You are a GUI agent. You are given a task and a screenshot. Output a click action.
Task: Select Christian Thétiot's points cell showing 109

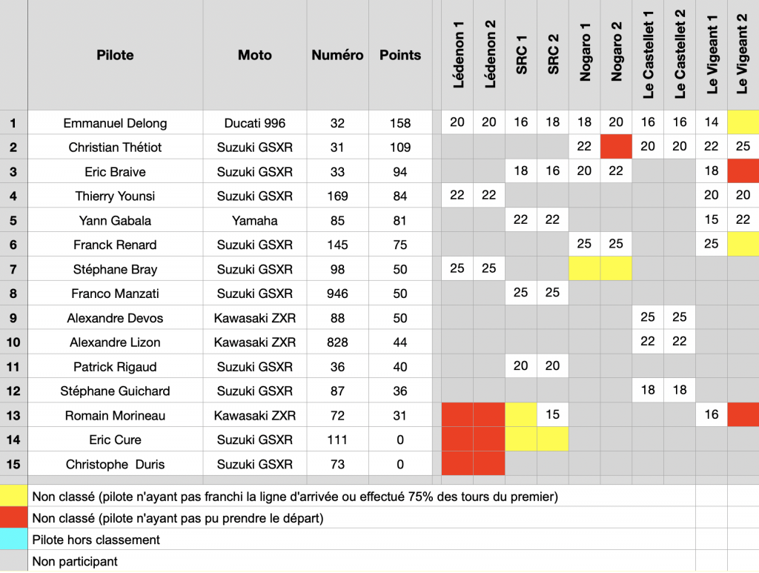click(400, 148)
